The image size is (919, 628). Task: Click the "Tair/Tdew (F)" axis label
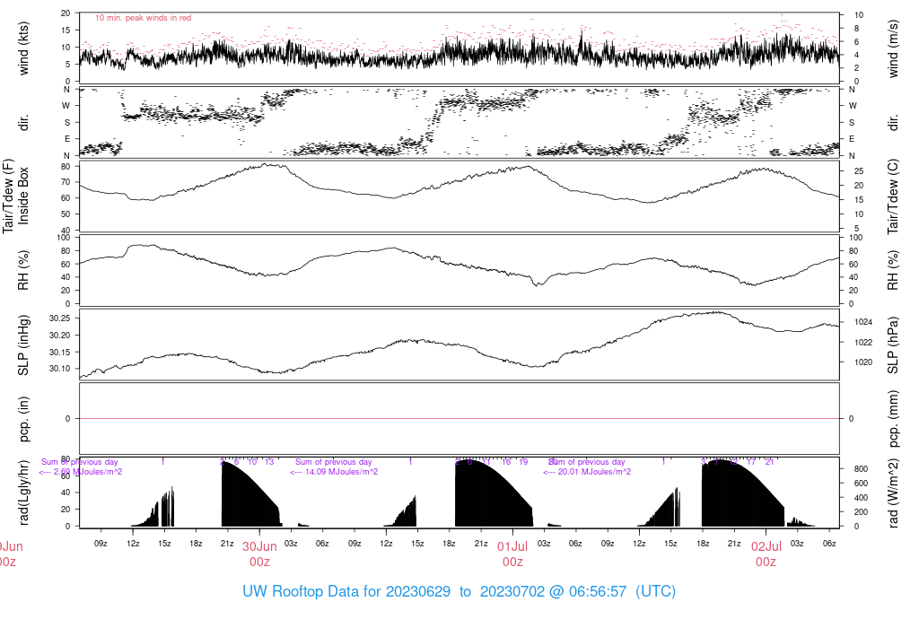tap(8, 196)
